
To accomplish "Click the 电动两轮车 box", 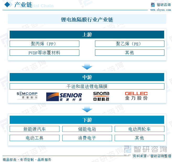I will point(140,129).
